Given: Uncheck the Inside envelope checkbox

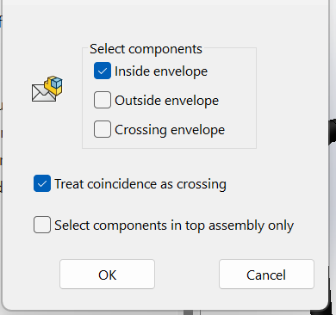Looking at the screenshot, I should tap(103, 71).
